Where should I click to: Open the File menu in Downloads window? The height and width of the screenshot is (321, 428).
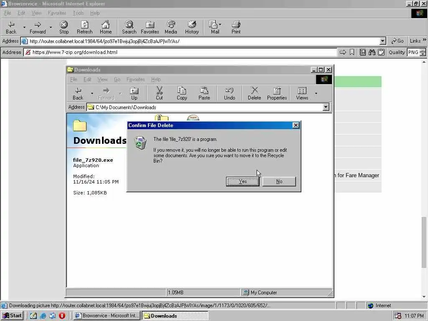[74, 79]
